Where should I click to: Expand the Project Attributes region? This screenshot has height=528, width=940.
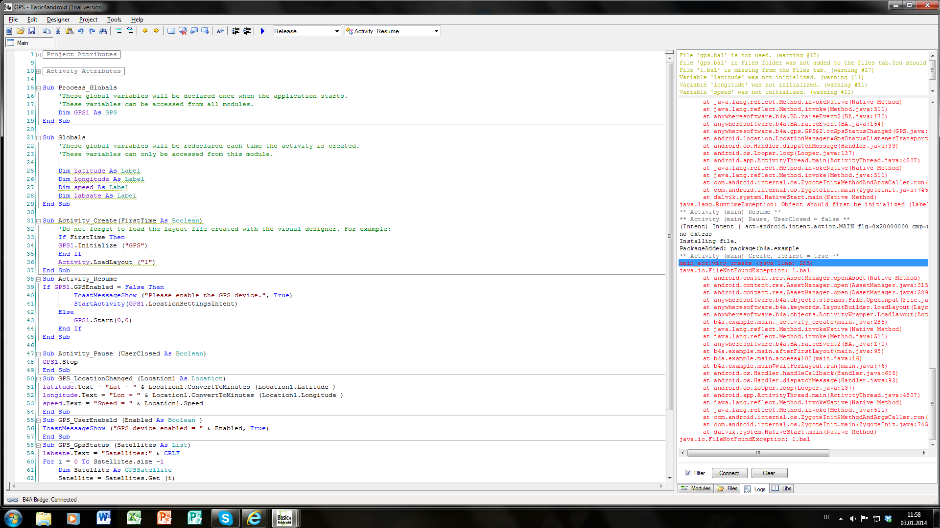pyautogui.click(x=38, y=55)
